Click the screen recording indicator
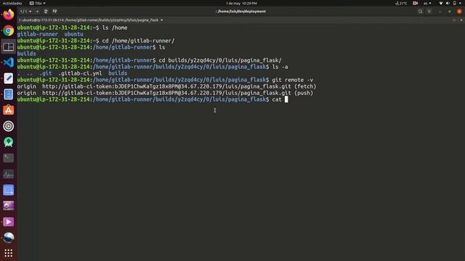Viewport: 465px width, 261px height. [x=415, y=3]
